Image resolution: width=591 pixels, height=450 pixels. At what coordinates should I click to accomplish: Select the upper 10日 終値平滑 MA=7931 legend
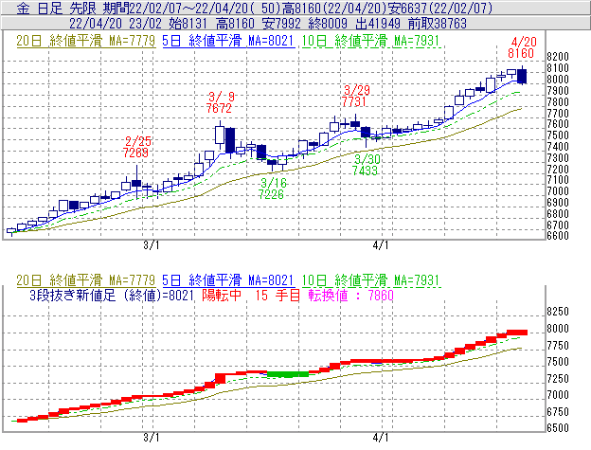pyautogui.click(x=371, y=41)
